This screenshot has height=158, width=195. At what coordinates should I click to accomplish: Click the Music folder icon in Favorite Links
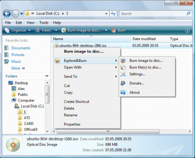pos(7,61)
